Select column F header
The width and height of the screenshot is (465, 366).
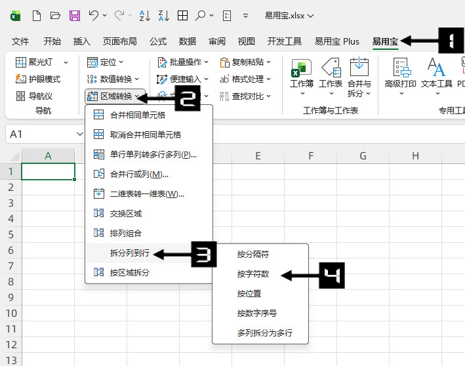tap(310, 156)
